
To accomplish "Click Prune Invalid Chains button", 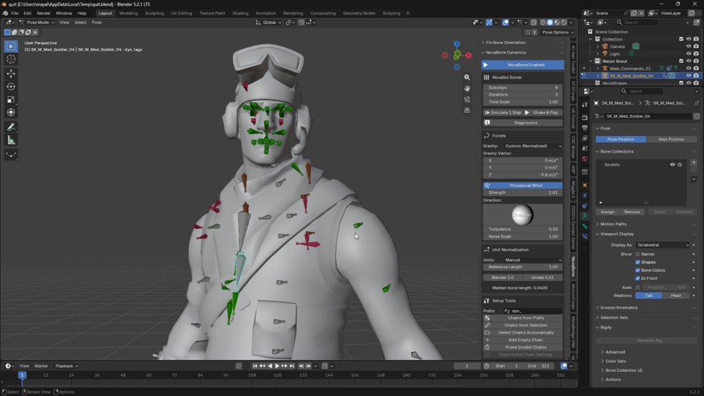I will (523, 347).
